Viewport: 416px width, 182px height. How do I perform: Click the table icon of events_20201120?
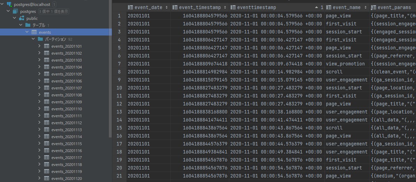46,178
